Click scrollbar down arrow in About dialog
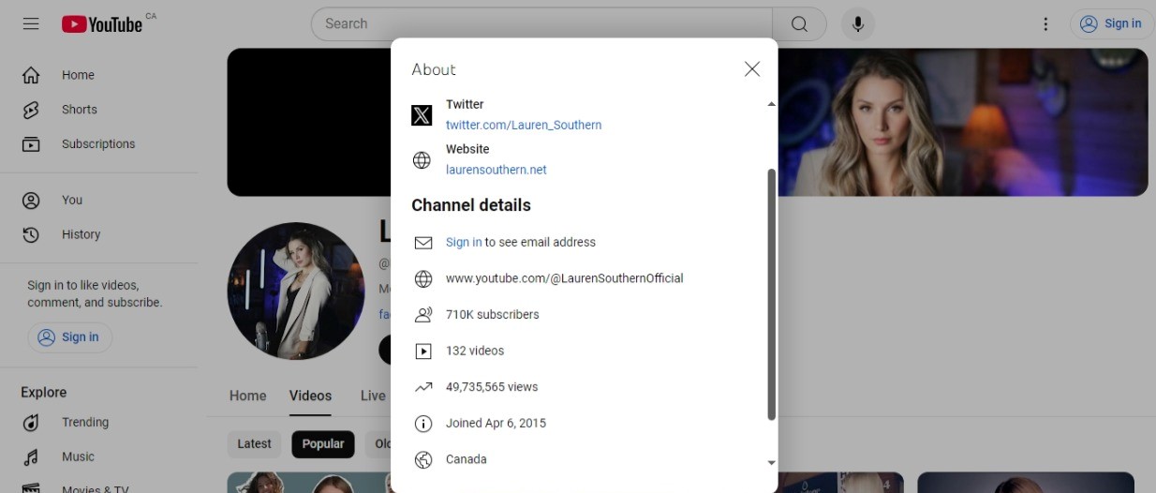This screenshot has height=493, width=1156. point(772,463)
